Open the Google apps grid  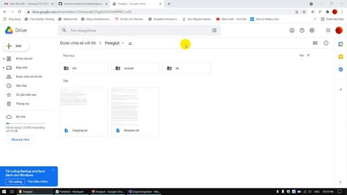[328, 30]
